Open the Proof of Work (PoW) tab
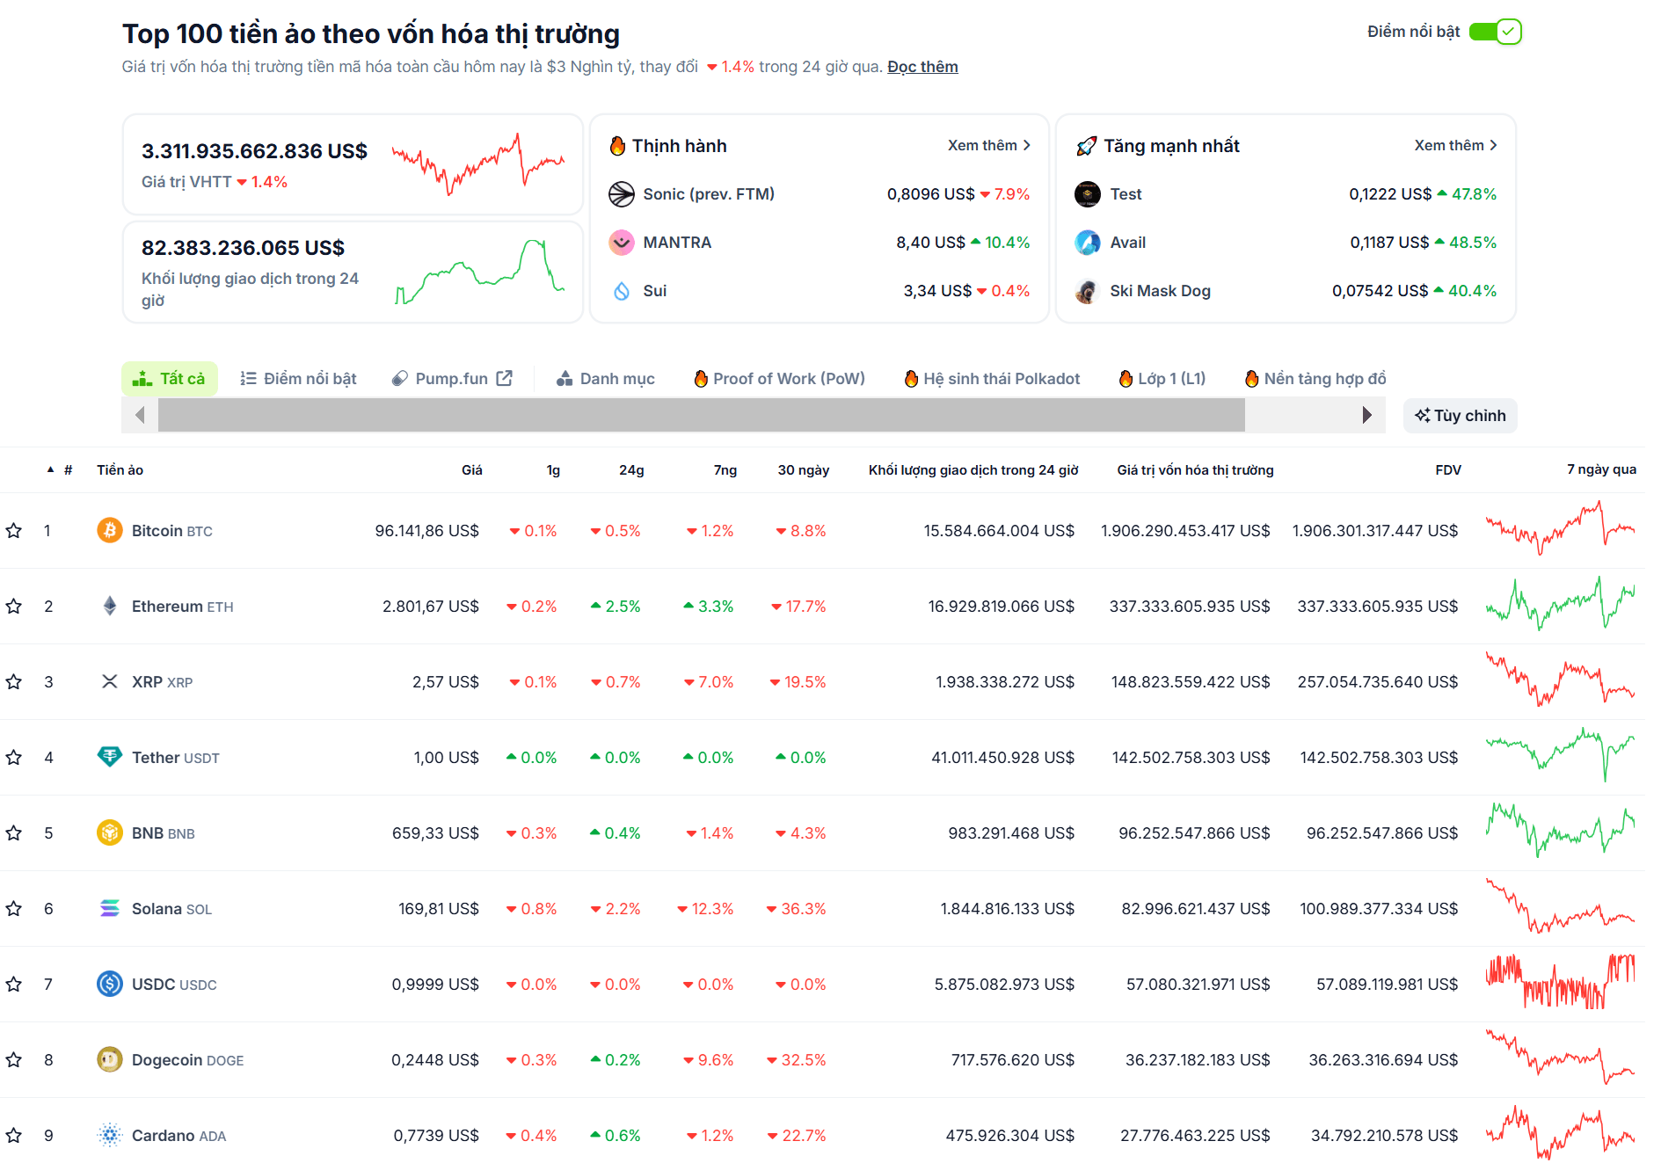 tap(780, 379)
